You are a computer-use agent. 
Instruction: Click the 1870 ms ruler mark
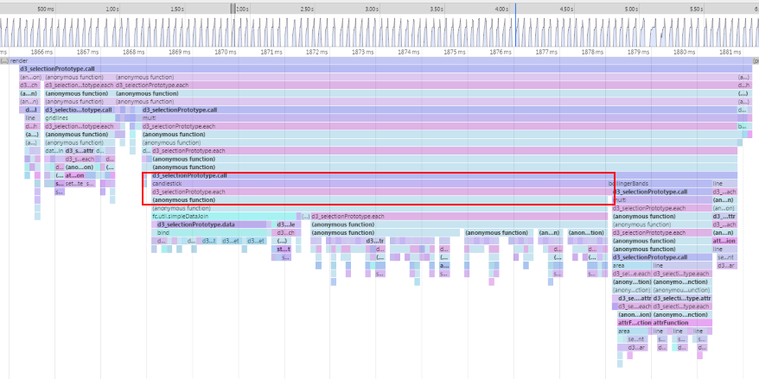coord(226,52)
